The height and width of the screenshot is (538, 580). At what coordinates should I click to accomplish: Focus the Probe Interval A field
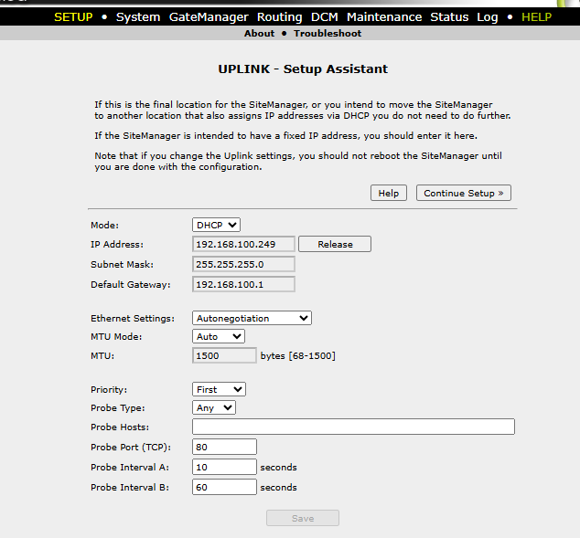[224, 467]
